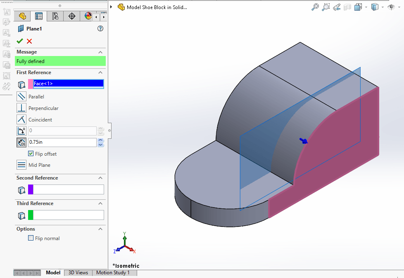Select the Parallel reference constraint
The height and width of the screenshot is (278, 404).
click(21, 96)
